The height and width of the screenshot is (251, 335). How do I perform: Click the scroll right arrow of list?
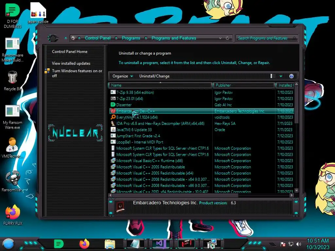click(x=291, y=195)
